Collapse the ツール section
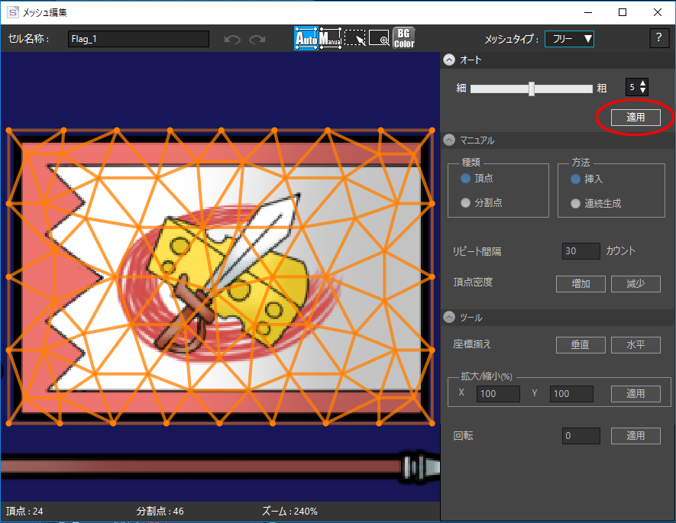The height and width of the screenshot is (523, 676). click(449, 318)
